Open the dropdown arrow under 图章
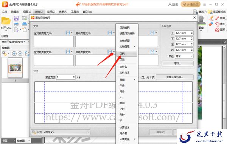The height and width of the screenshot is (144, 227). pos(201,31)
